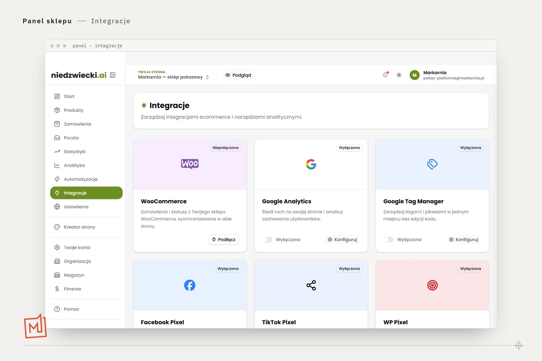542x361 pixels.
Task: Click the Wyłączona badge on Facebook Pixel
Action: 228,269
